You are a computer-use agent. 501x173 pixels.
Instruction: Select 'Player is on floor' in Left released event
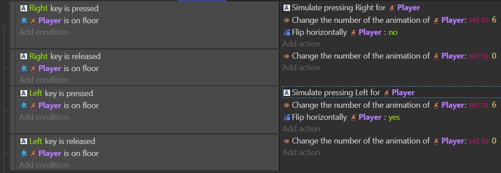tap(60, 153)
